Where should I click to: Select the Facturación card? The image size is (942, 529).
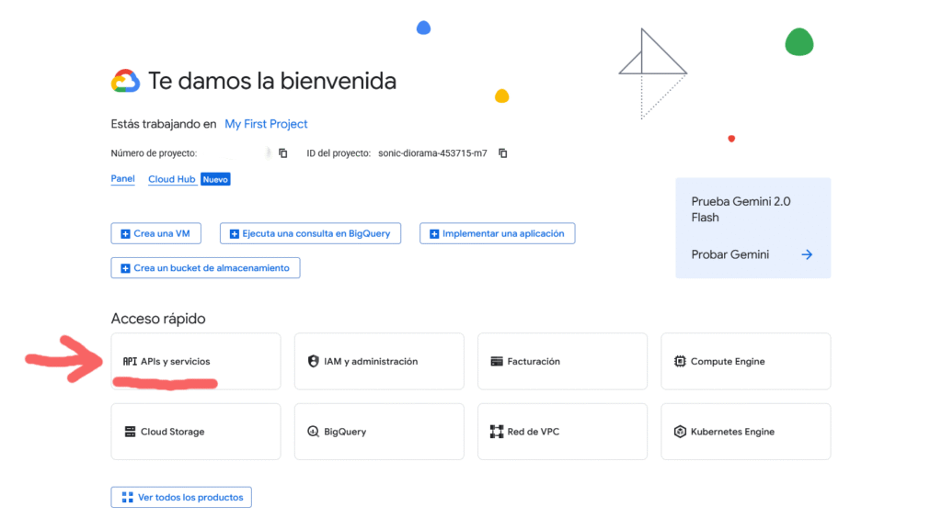click(561, 361)
